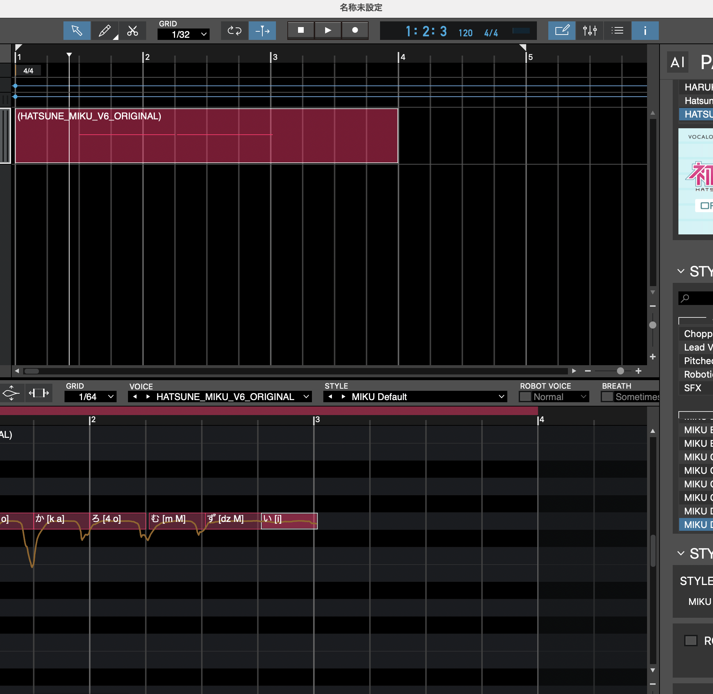Toggle the info inspector panel icon
Screen dimensions: 713x694
(x=645, y=31)
